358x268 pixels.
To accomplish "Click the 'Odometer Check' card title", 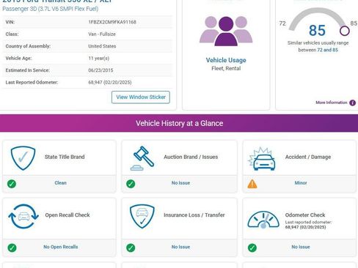I will click(x=305, y=215).
